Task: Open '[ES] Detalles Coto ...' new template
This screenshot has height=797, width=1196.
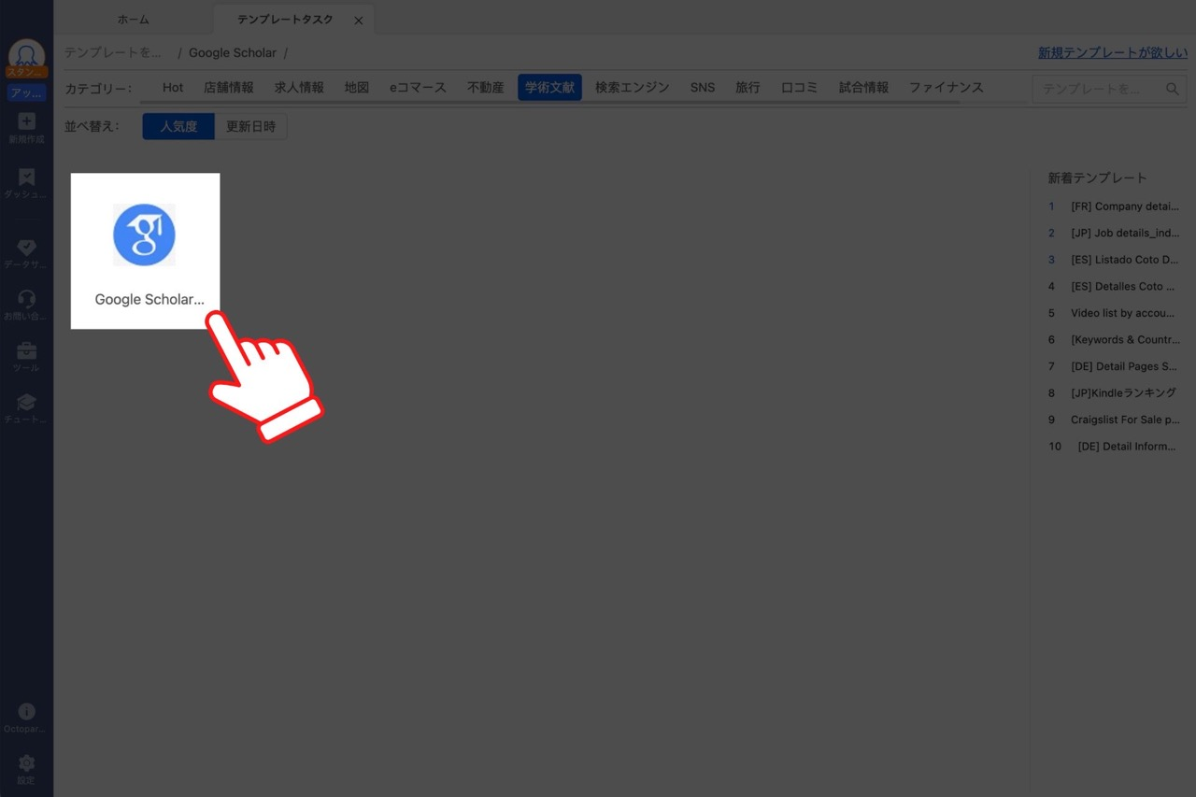Action: point(1125,286)
